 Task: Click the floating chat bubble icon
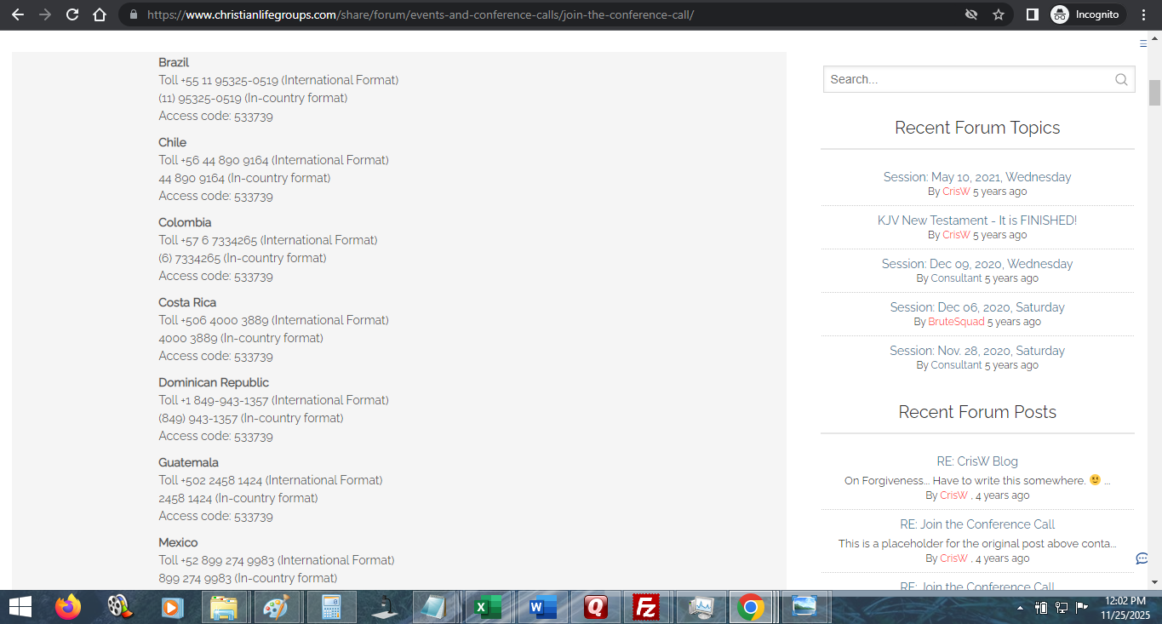click(1142, 558)
